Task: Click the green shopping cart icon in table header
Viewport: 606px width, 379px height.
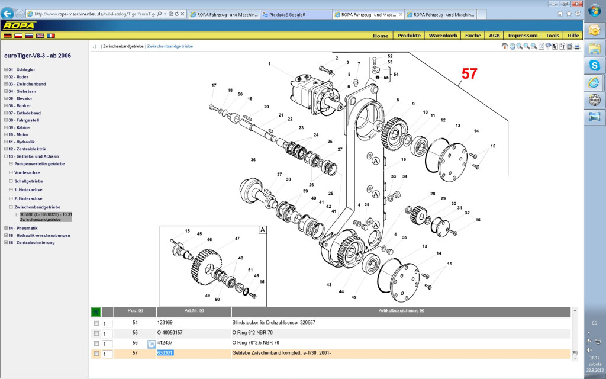Action: [96, 311]
